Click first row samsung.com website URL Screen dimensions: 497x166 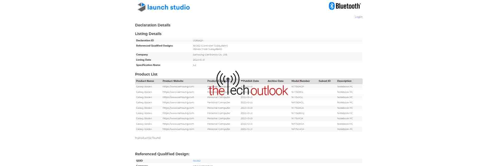click(178, 87)
